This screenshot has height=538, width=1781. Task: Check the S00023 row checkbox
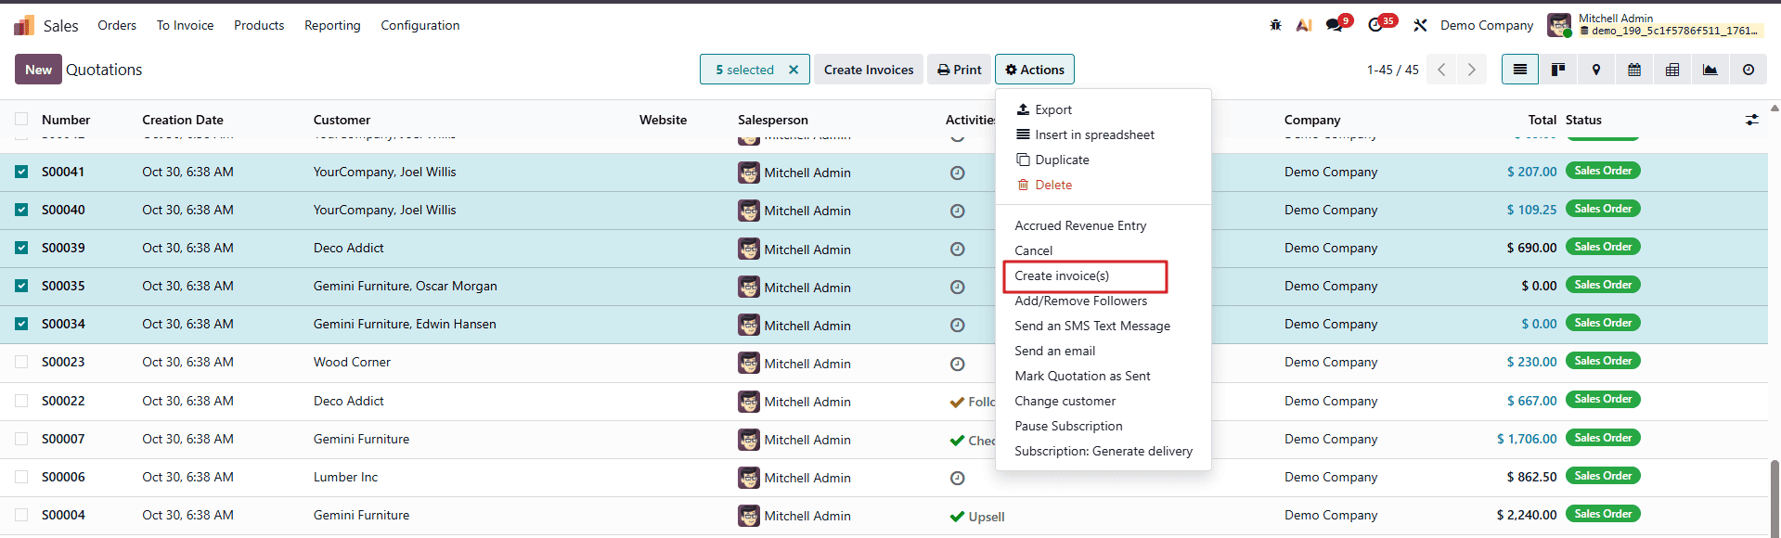click(x=21, y=362)
